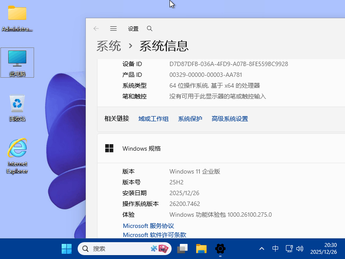The width and height of the screenshot is (345, 259).
Task: Open the Start menu on the taskbar
Action: point(66,249)
